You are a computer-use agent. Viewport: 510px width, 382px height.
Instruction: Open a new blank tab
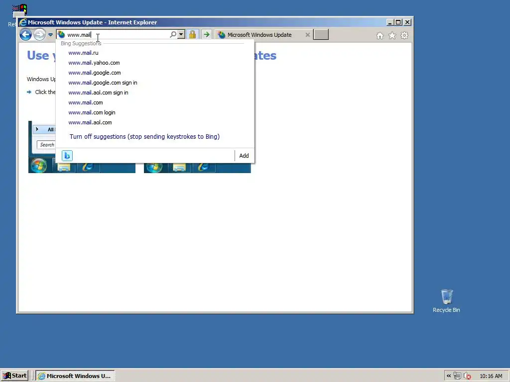(321, 34)
